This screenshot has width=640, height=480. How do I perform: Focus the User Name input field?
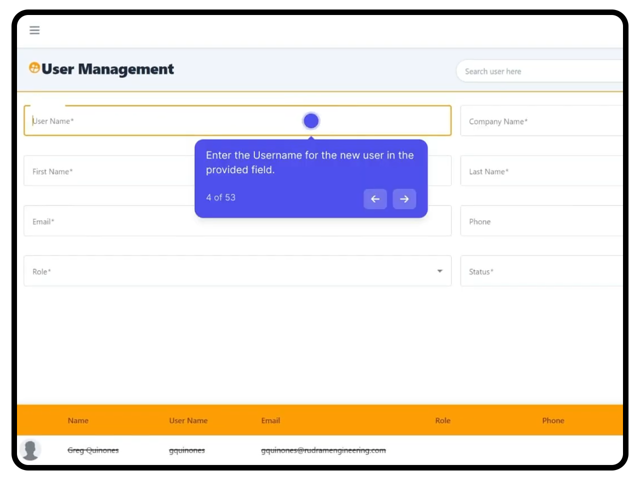point(237,120)
